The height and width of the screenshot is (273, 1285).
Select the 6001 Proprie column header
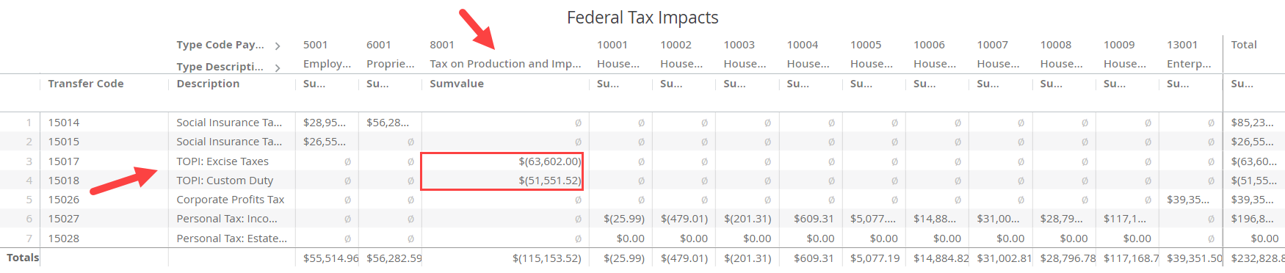390,54
